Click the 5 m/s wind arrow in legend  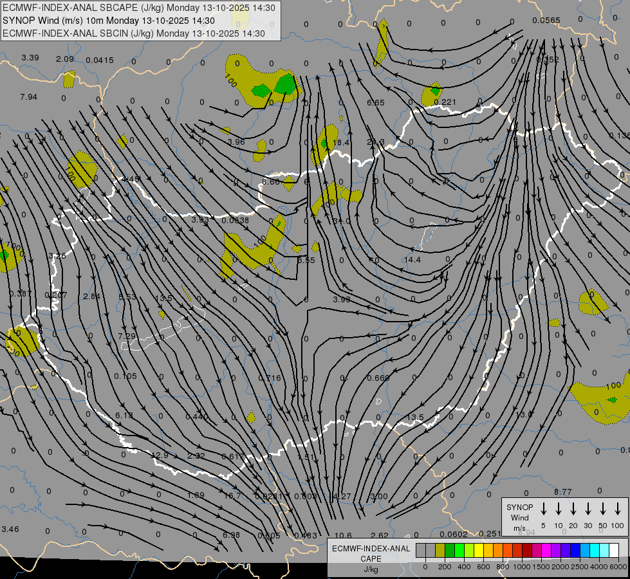[544, 509]
